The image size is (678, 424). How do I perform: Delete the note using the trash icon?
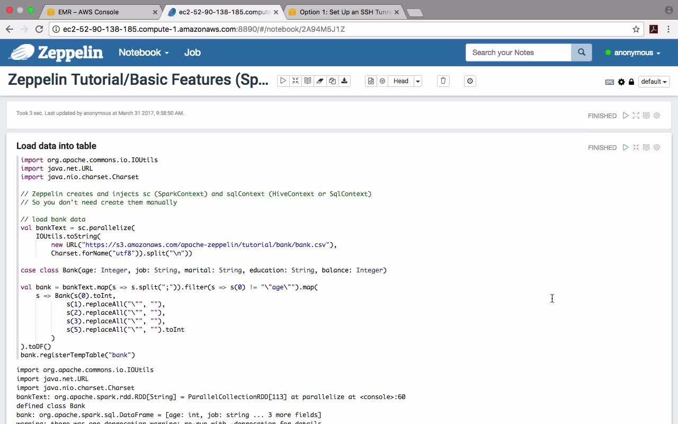[x=443, y=81]
